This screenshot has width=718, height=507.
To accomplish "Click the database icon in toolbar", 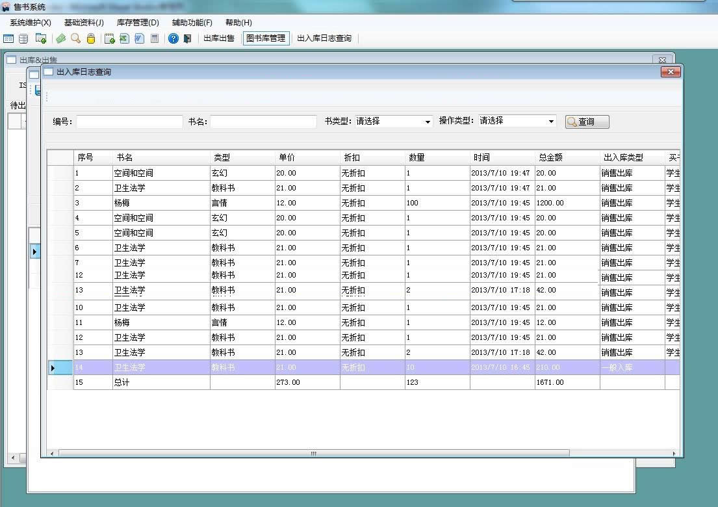I will (x=23, y=38).
